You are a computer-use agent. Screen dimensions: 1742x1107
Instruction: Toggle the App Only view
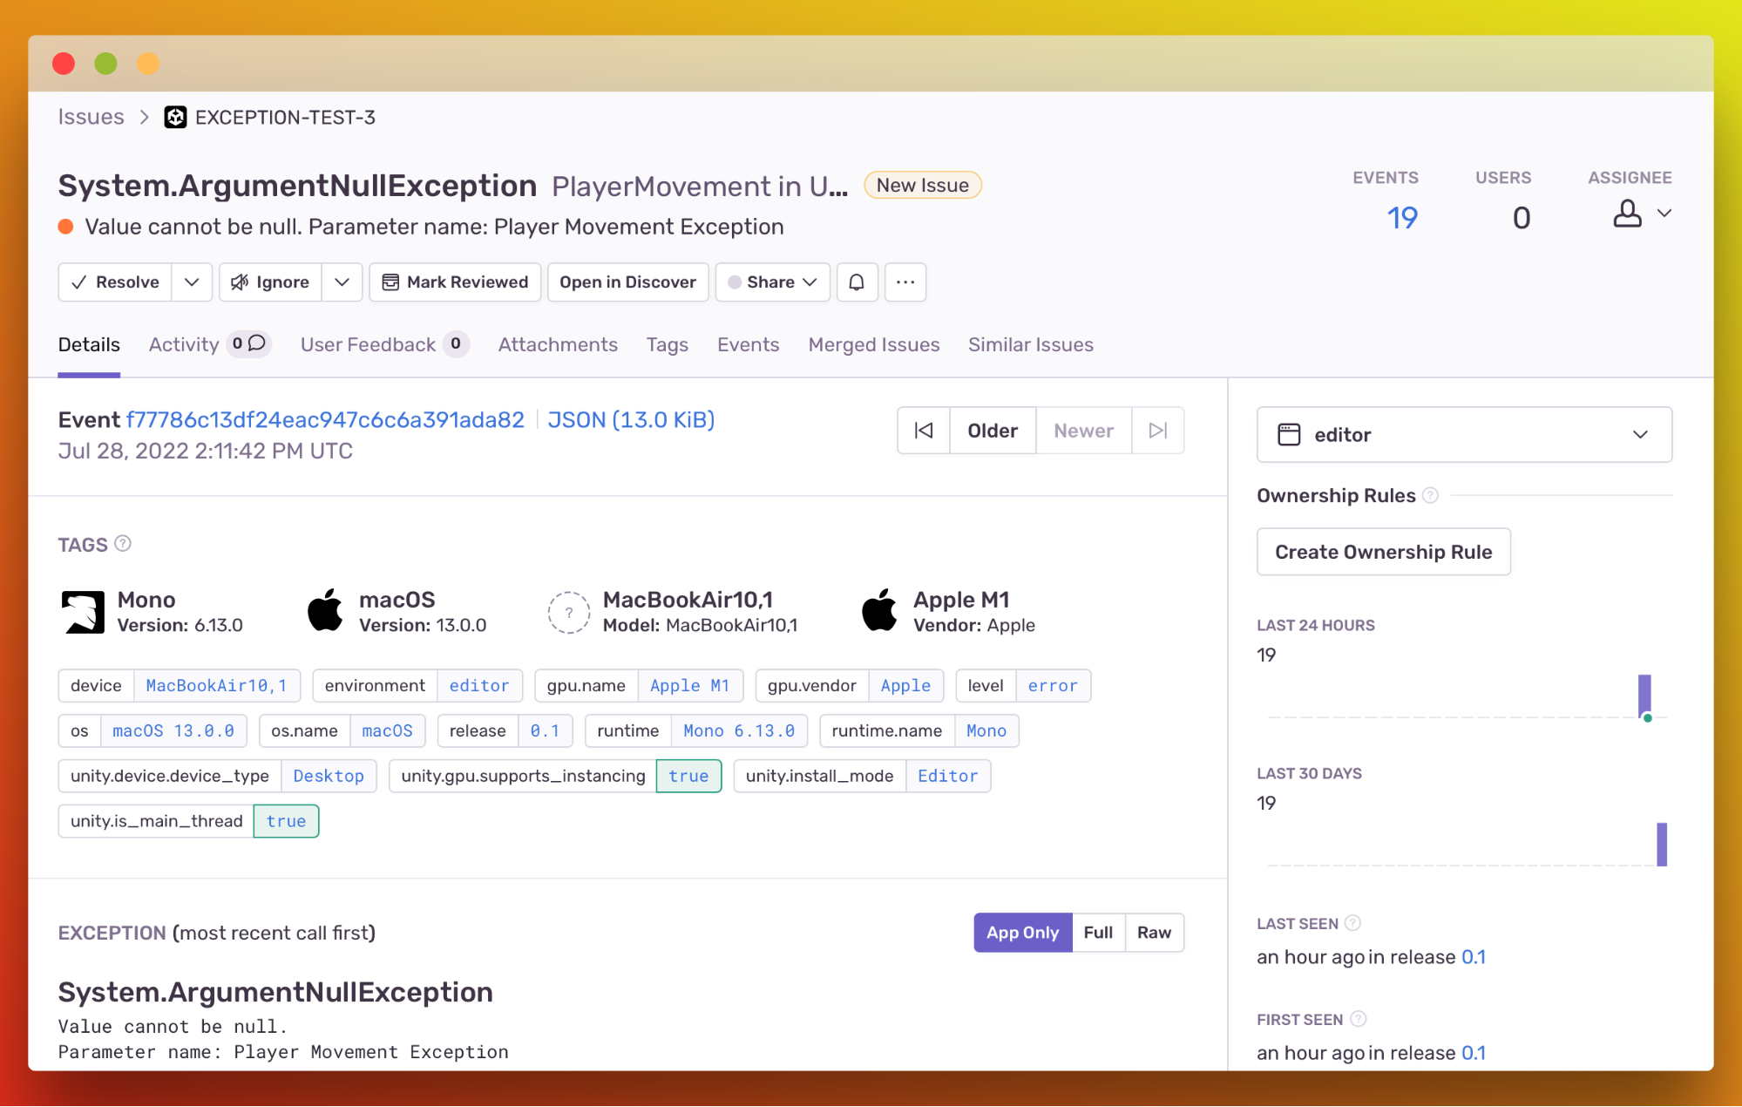[1022, 932]
